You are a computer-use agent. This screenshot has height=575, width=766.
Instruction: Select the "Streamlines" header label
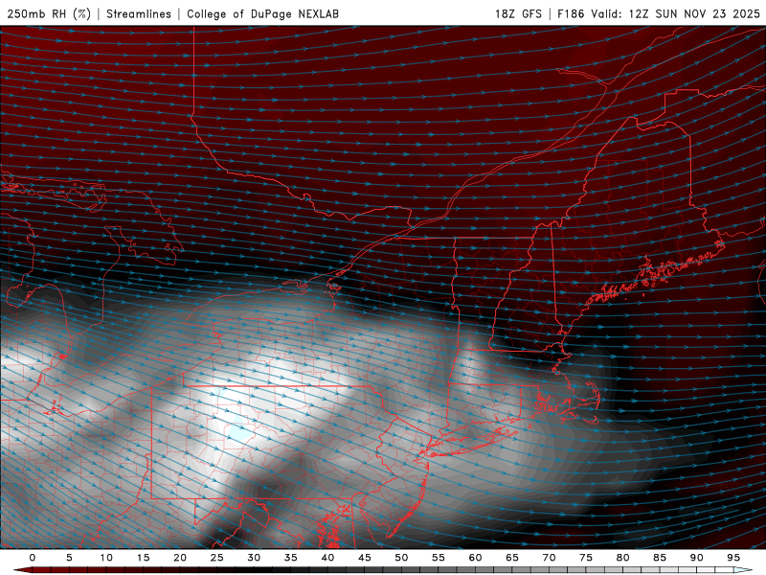[139, 13]
